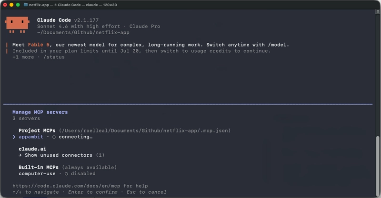
Task: Click the vertical scrollbar thumb
Action: (x=378, y=166)
